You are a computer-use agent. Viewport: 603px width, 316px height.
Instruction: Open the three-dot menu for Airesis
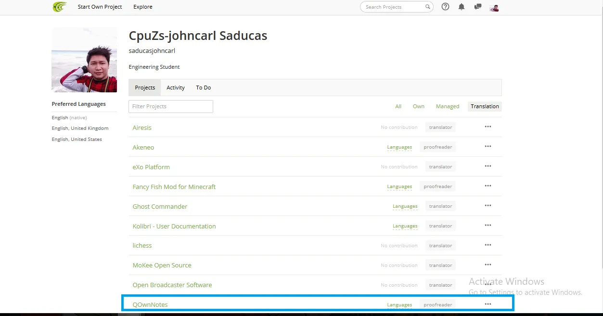[488, 126]
